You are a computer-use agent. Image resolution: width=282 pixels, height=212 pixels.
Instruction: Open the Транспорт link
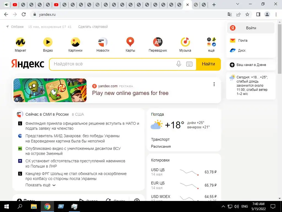[160, 139]
